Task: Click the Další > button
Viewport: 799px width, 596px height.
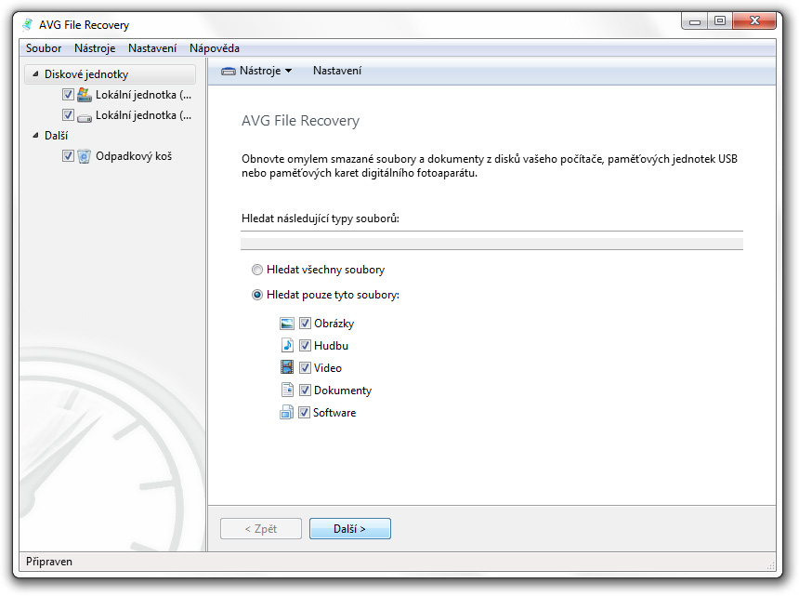Action: point(350,529)
